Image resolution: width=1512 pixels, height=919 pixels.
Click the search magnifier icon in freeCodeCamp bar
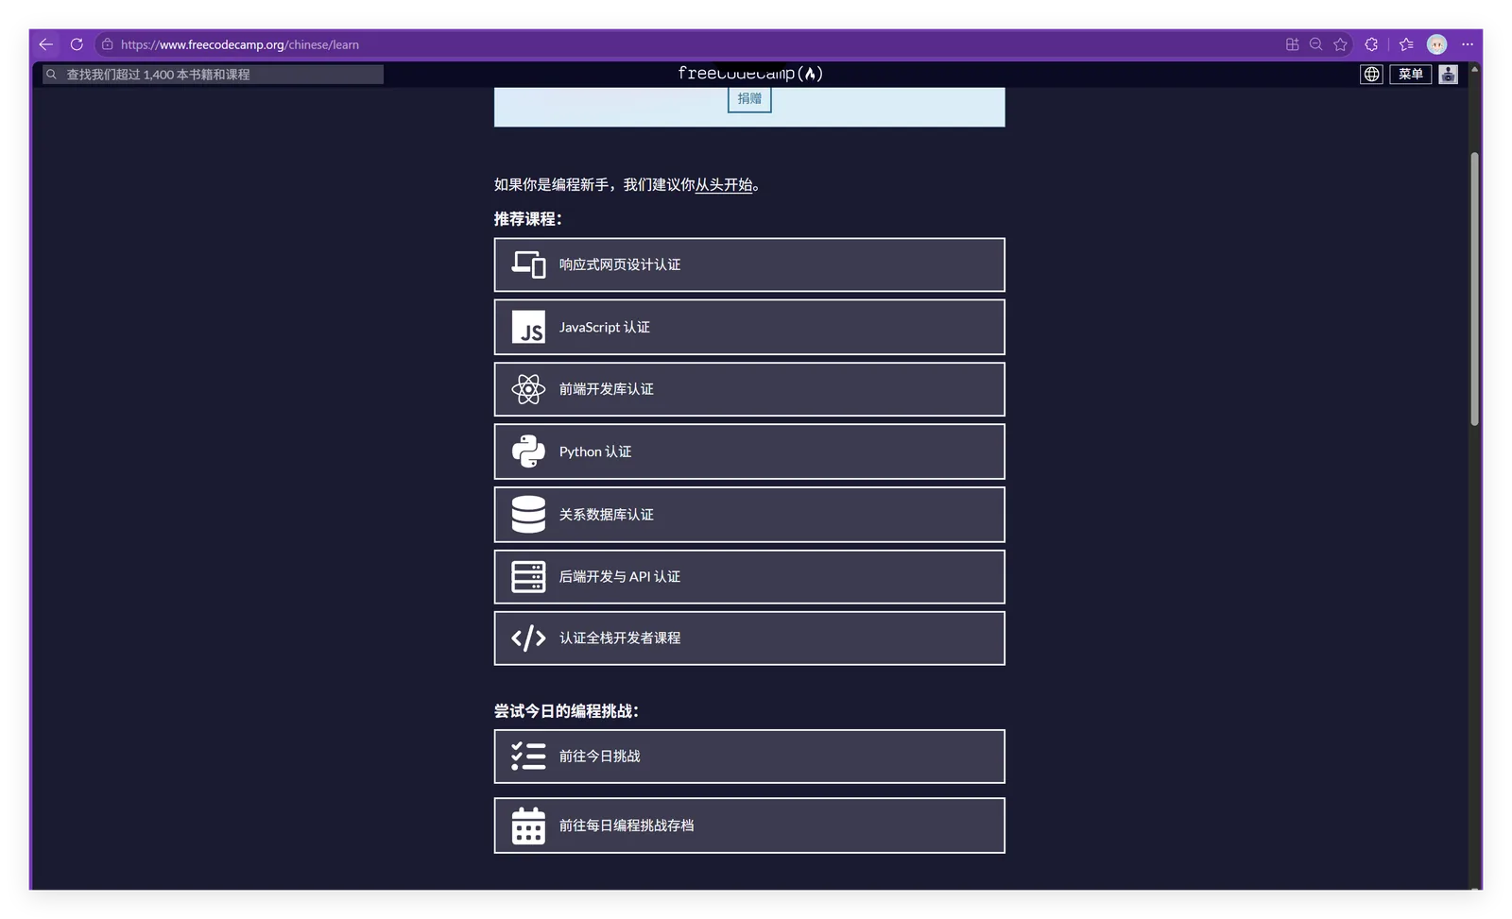52,75
